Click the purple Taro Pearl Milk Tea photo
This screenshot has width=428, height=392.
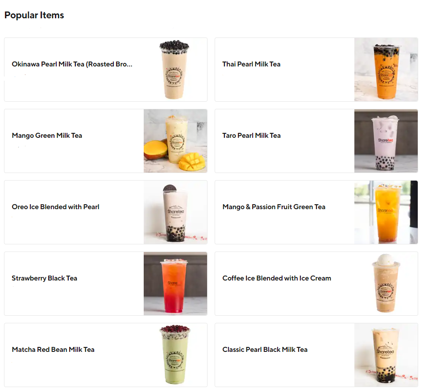click(386, 141)
